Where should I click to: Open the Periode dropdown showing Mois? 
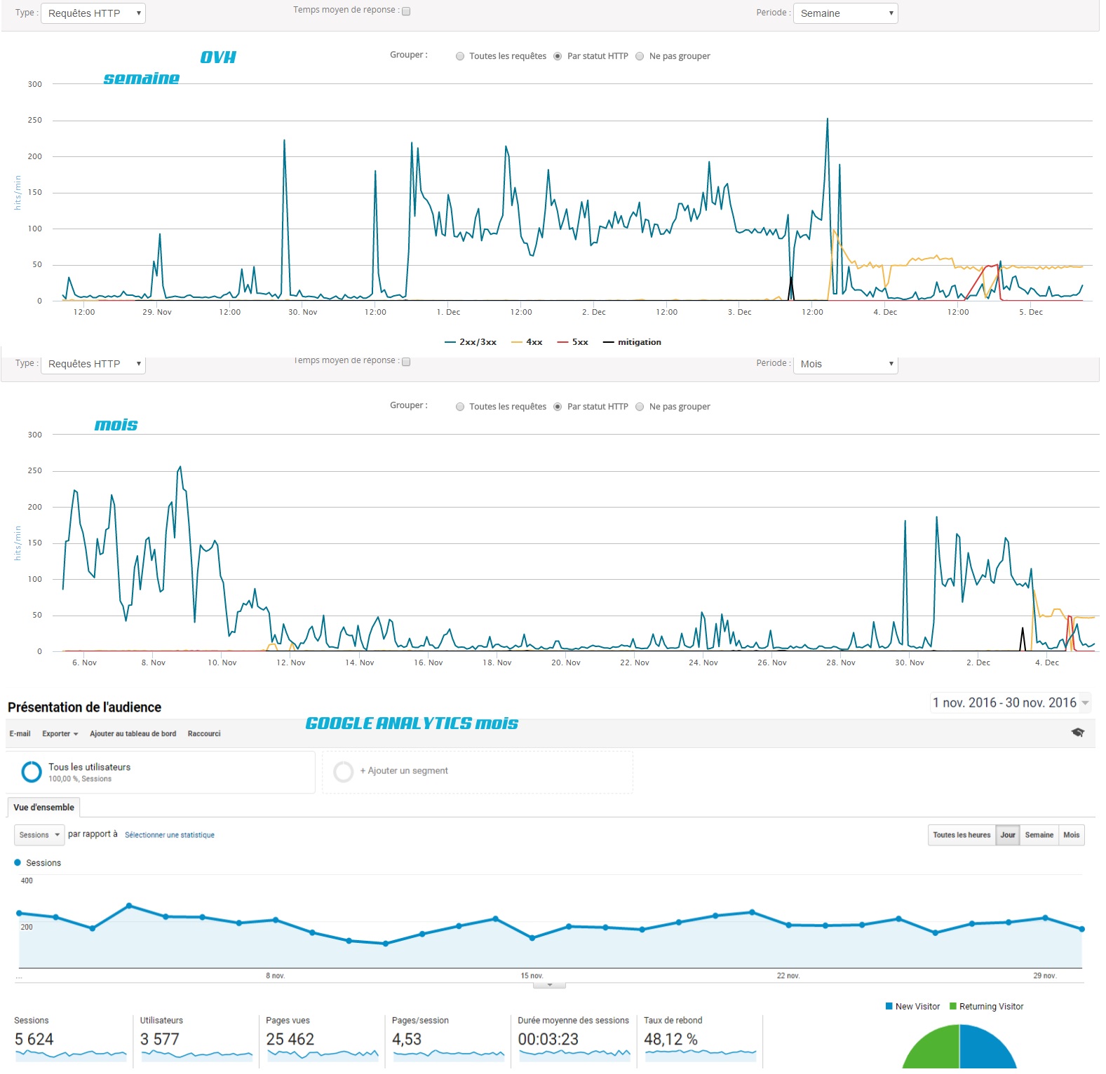(845, 364)
